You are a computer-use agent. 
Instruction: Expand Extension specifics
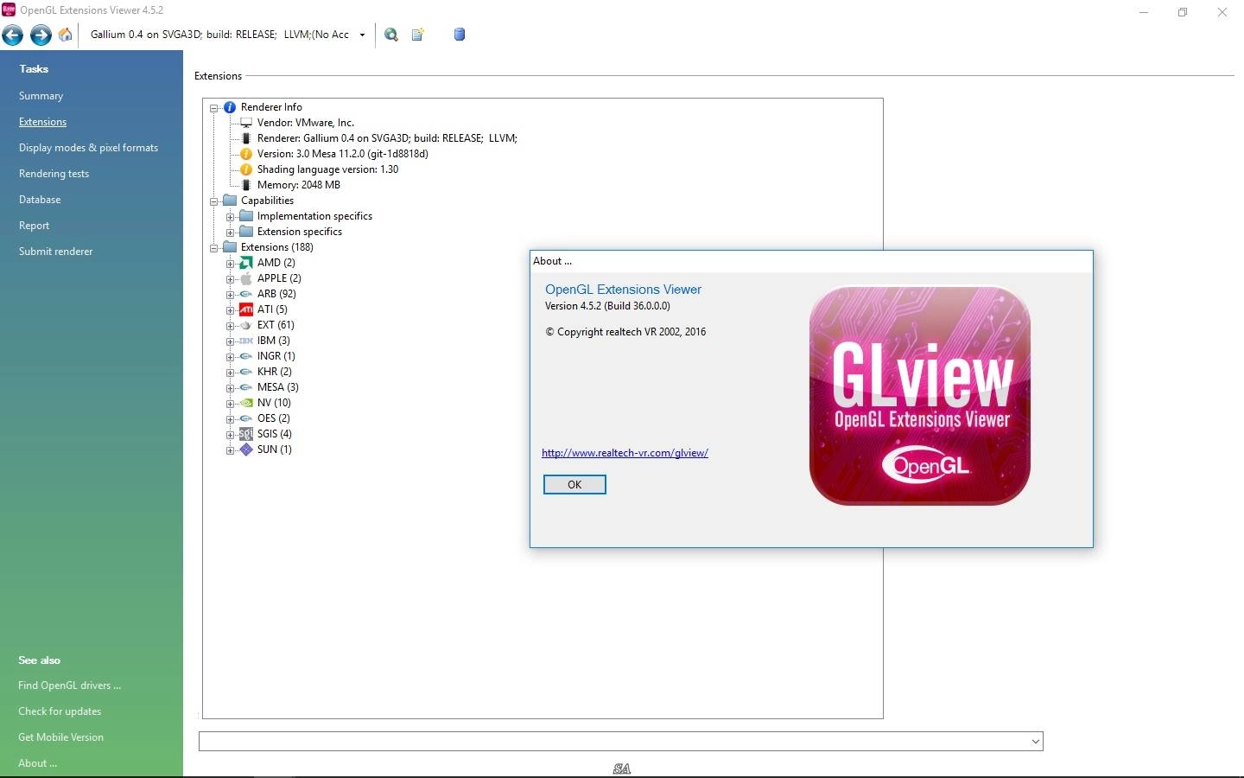[x=231, y=233]
